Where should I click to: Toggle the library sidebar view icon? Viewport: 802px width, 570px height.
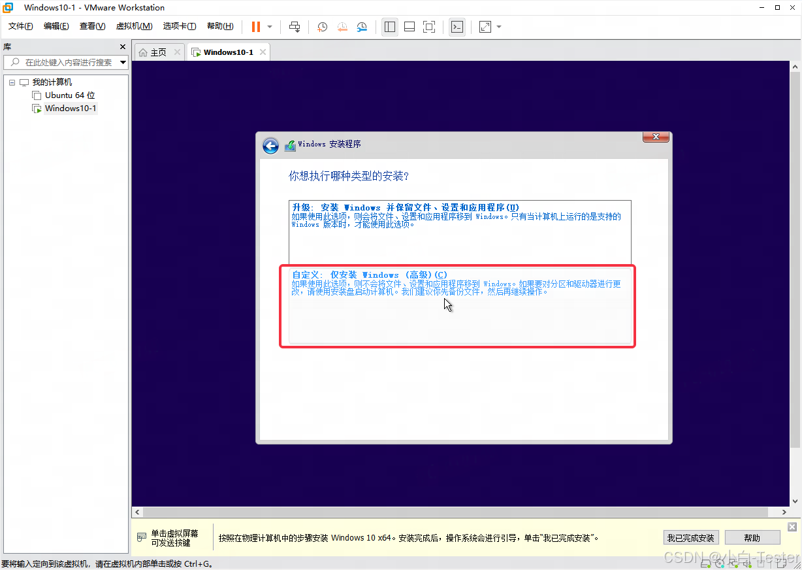tap(390, 27)
